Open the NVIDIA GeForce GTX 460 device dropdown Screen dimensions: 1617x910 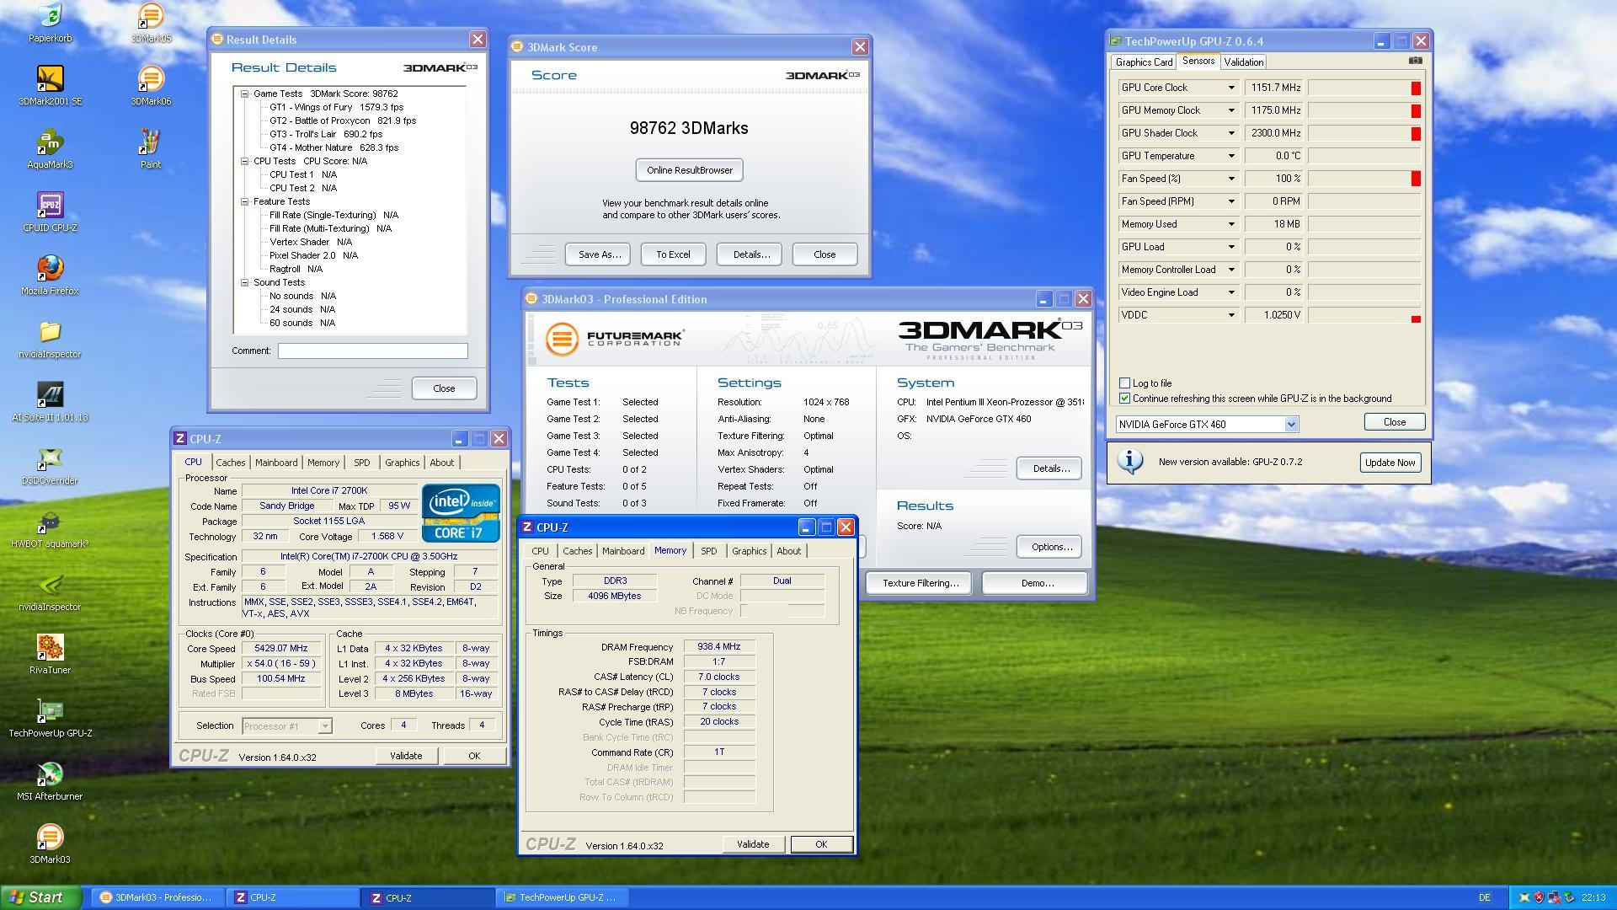pos(1291,425)
